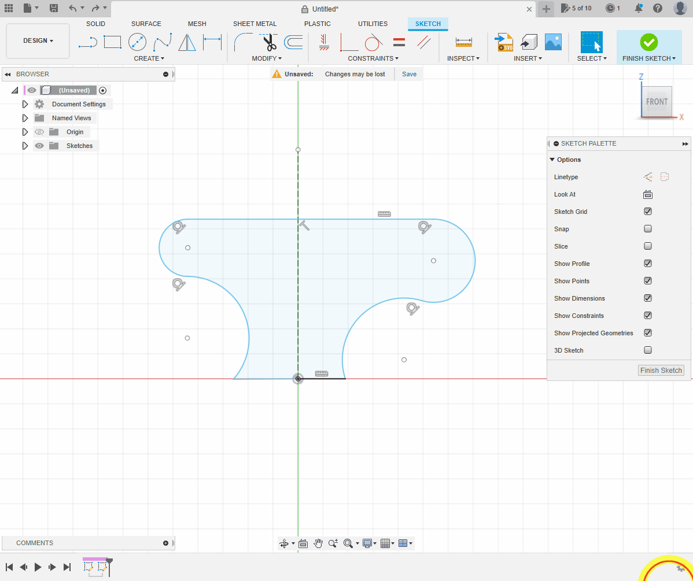Choose the Trim scissors tool

(x=268, y=42)
